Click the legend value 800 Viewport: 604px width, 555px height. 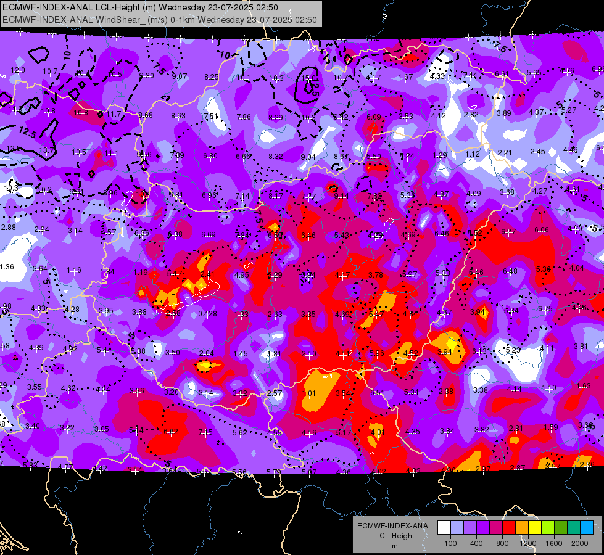(502, 543)
